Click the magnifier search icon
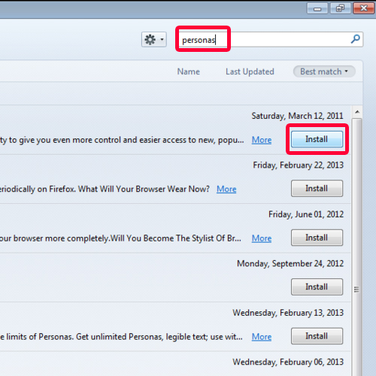 click(355, 39)
